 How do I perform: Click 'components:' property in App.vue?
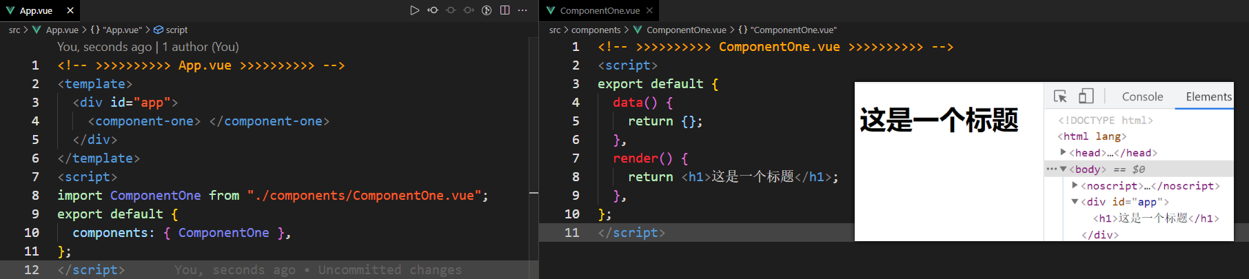(x=114, y=233)
